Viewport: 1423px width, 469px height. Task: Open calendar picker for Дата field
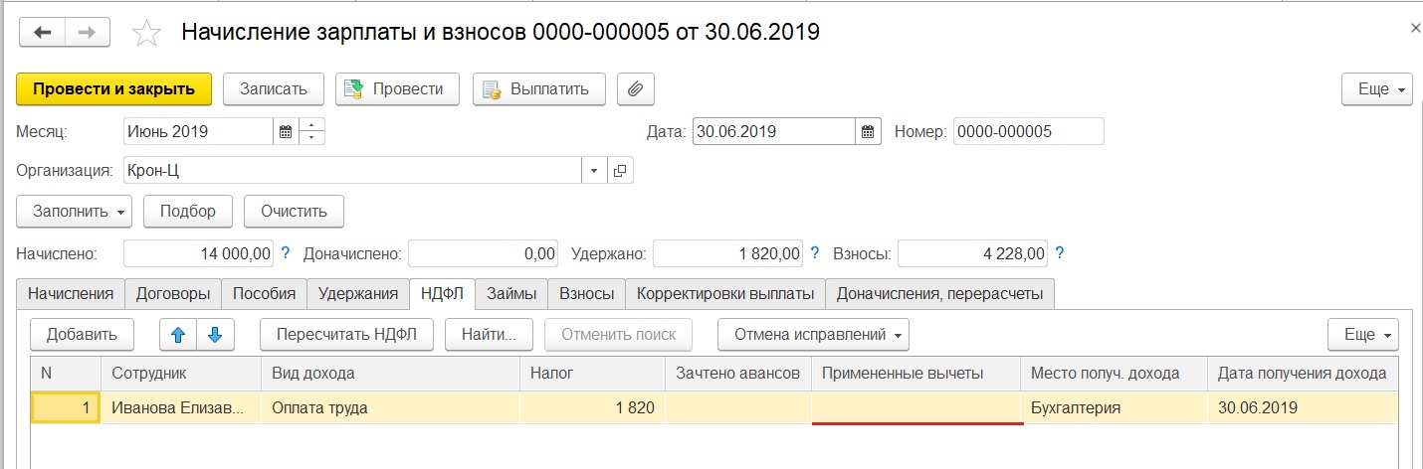(x=868, y=131)
